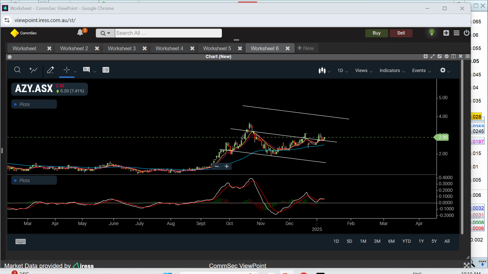Click the Chrome address bar URL
The image size is (488, 274).
coord(45,20)
